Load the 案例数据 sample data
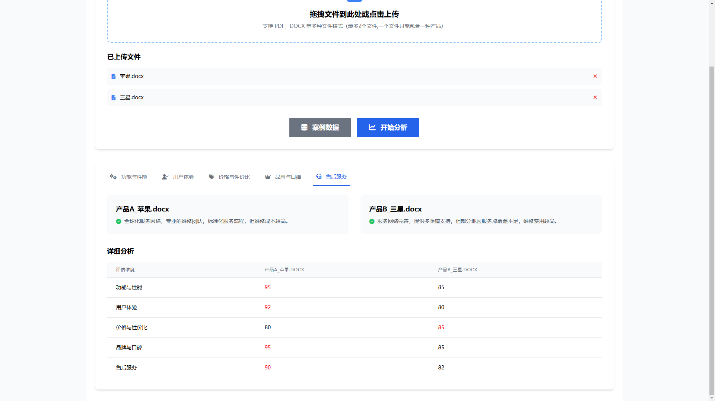Image resolution: width=715 pixels, height=401 pixels. (320, 127)
